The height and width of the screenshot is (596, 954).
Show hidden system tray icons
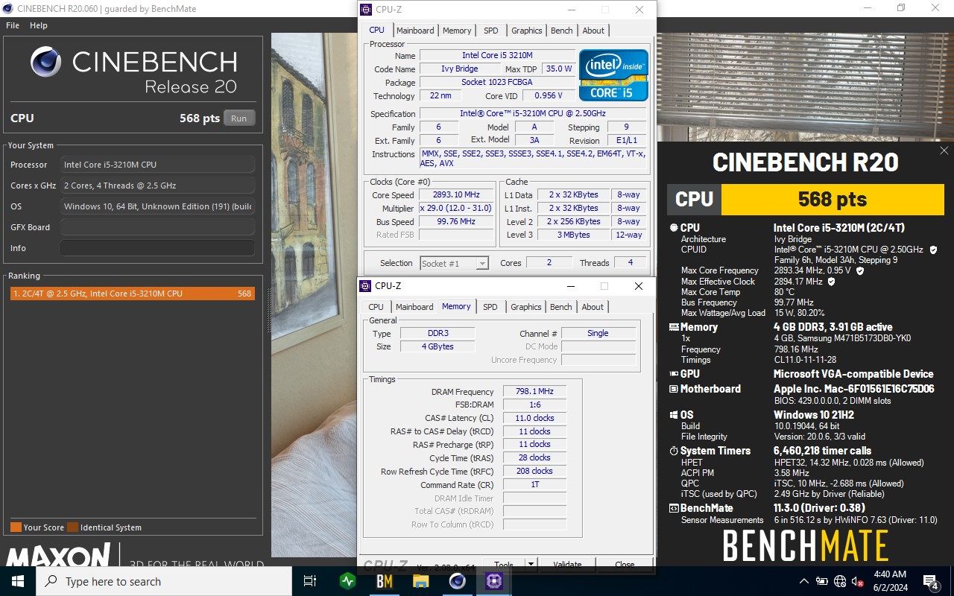pos(804,581)
